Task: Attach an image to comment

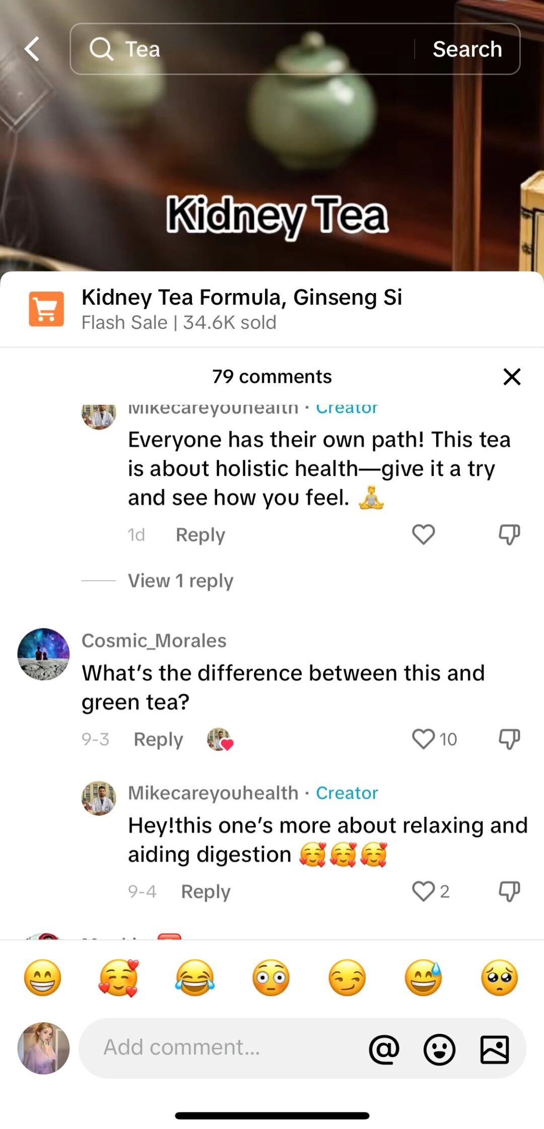Action: tap(495, 1049)
